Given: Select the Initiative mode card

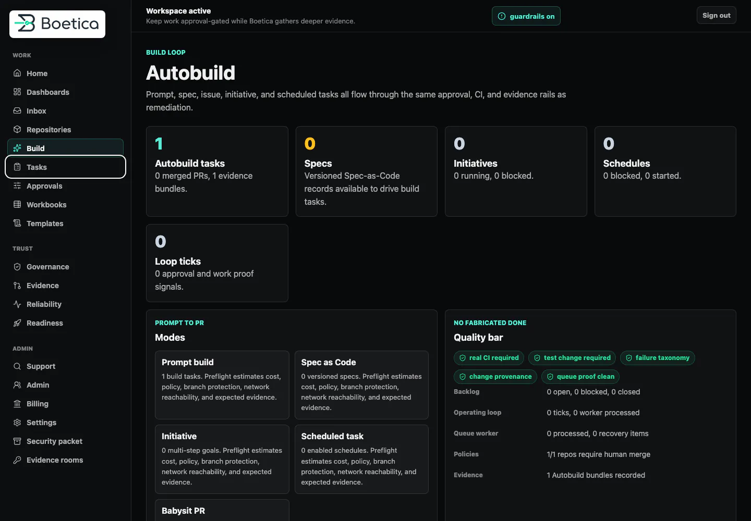Looking at the screenshot, I should click(222, 459).
